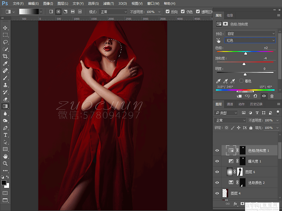Open the layer filter 类型 dropdown
This screenshot has height=211, width=282.
[226, 113]
